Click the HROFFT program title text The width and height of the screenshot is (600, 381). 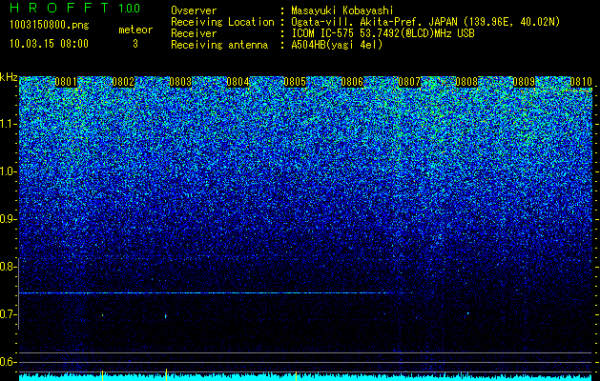point(60,8)
